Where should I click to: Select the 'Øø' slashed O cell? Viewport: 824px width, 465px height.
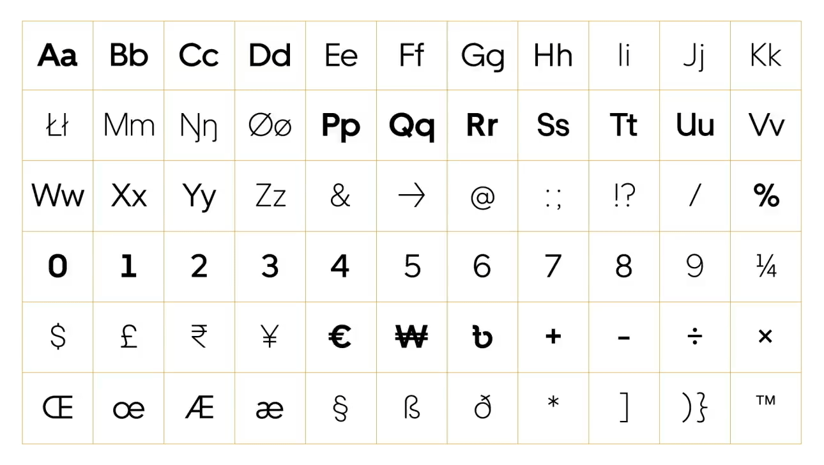[x=270, y=126]
